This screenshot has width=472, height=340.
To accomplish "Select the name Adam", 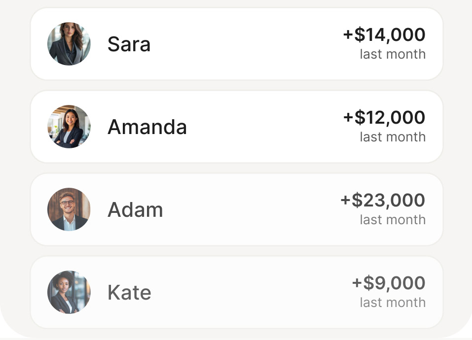I will pos(135,210).
